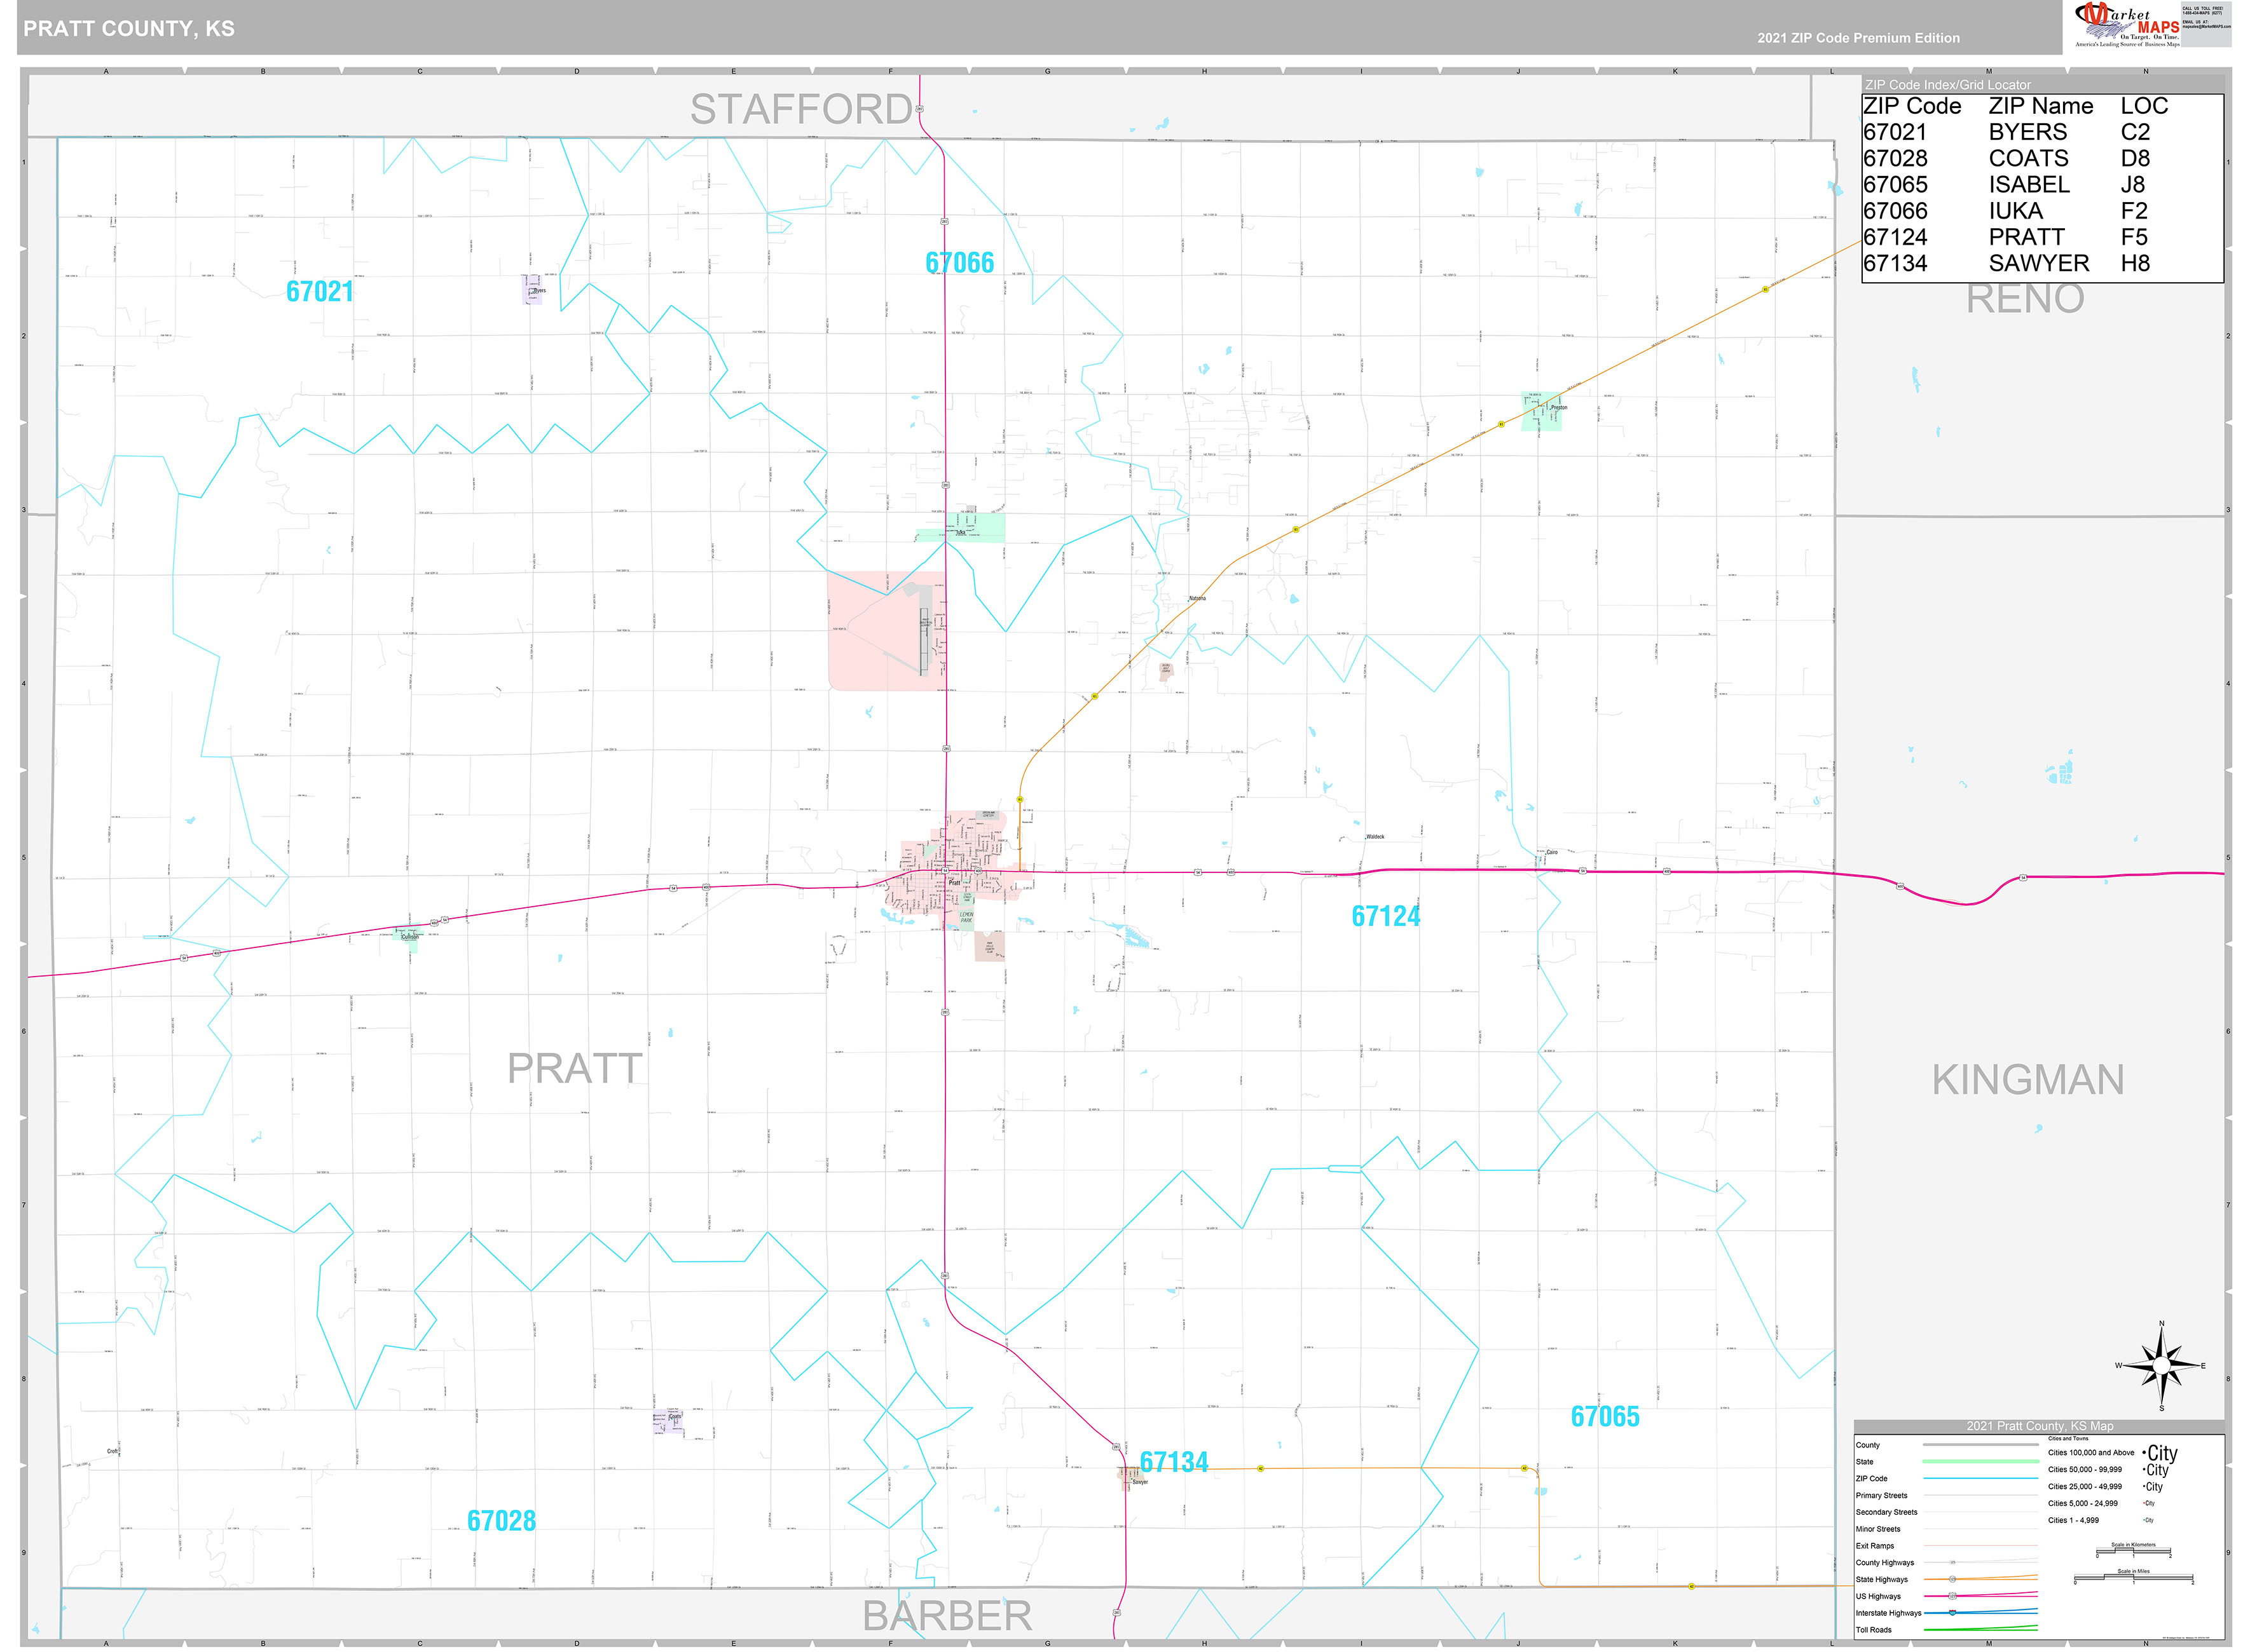Click BYERS in the index table
The width and height of the screenshot is (2243, 1652).
(2028, 132)
